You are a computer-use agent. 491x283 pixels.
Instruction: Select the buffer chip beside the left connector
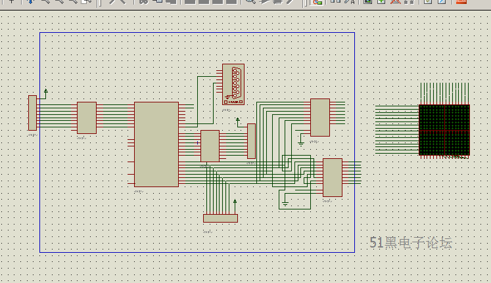(x=87, y=118)
